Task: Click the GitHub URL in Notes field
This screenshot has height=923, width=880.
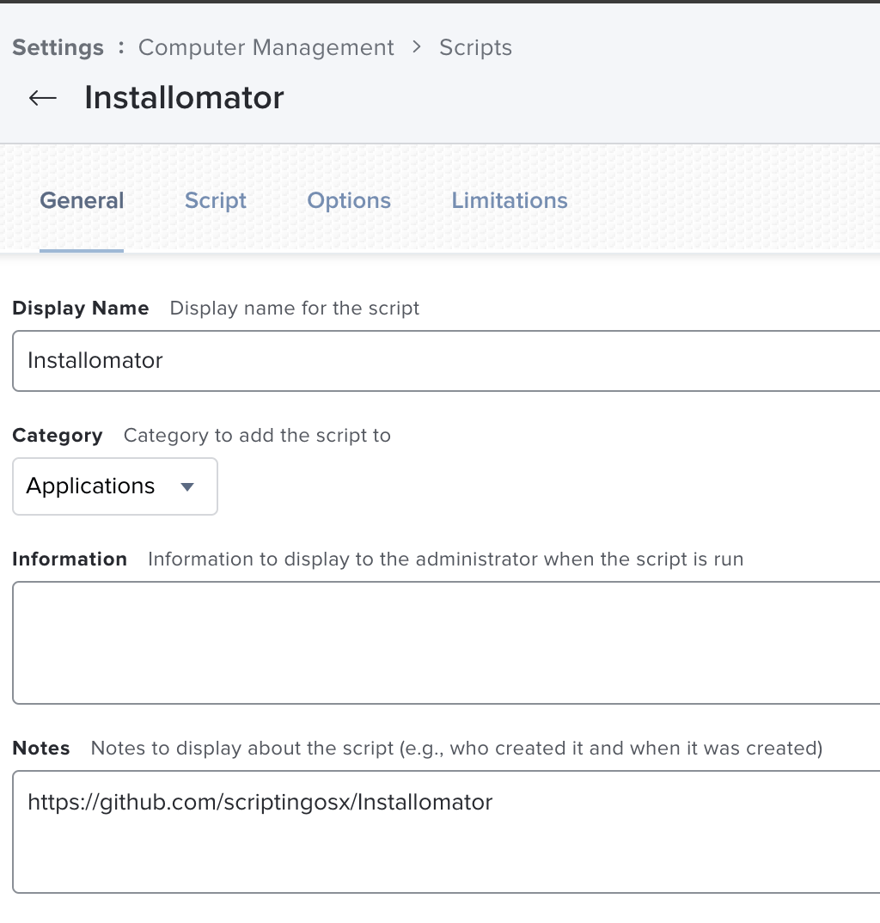Action: point(260,803)
